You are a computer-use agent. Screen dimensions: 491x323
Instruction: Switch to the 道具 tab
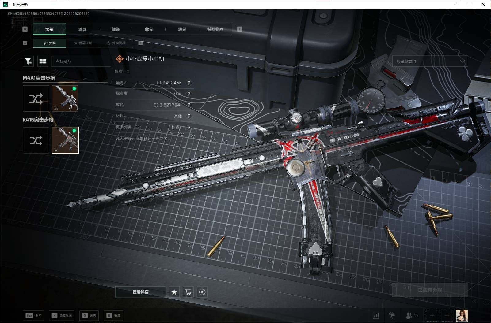click(x=182, y=29)
